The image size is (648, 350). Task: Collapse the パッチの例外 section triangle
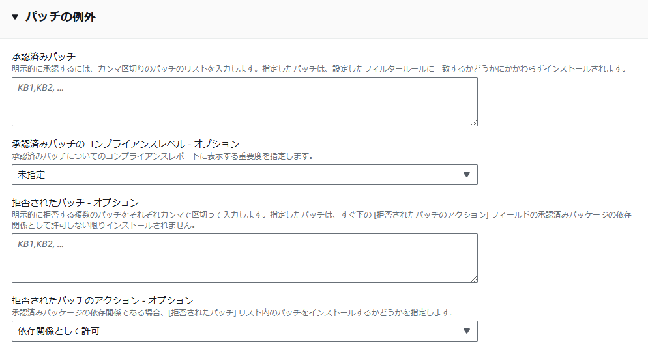[x=15, y=17]
